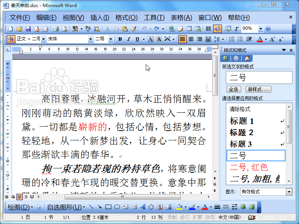This screenshot has width=299, height=224.
Task: Open the 90% zoom level dropdown
Action: (x=260, y=29)
